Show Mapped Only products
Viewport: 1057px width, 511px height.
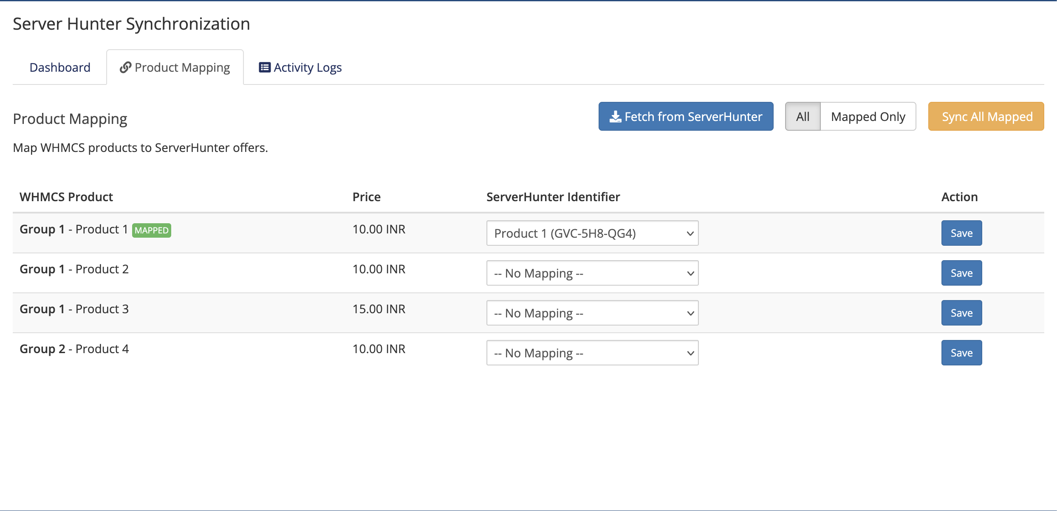pyautogui.click(x=868, y=116)
